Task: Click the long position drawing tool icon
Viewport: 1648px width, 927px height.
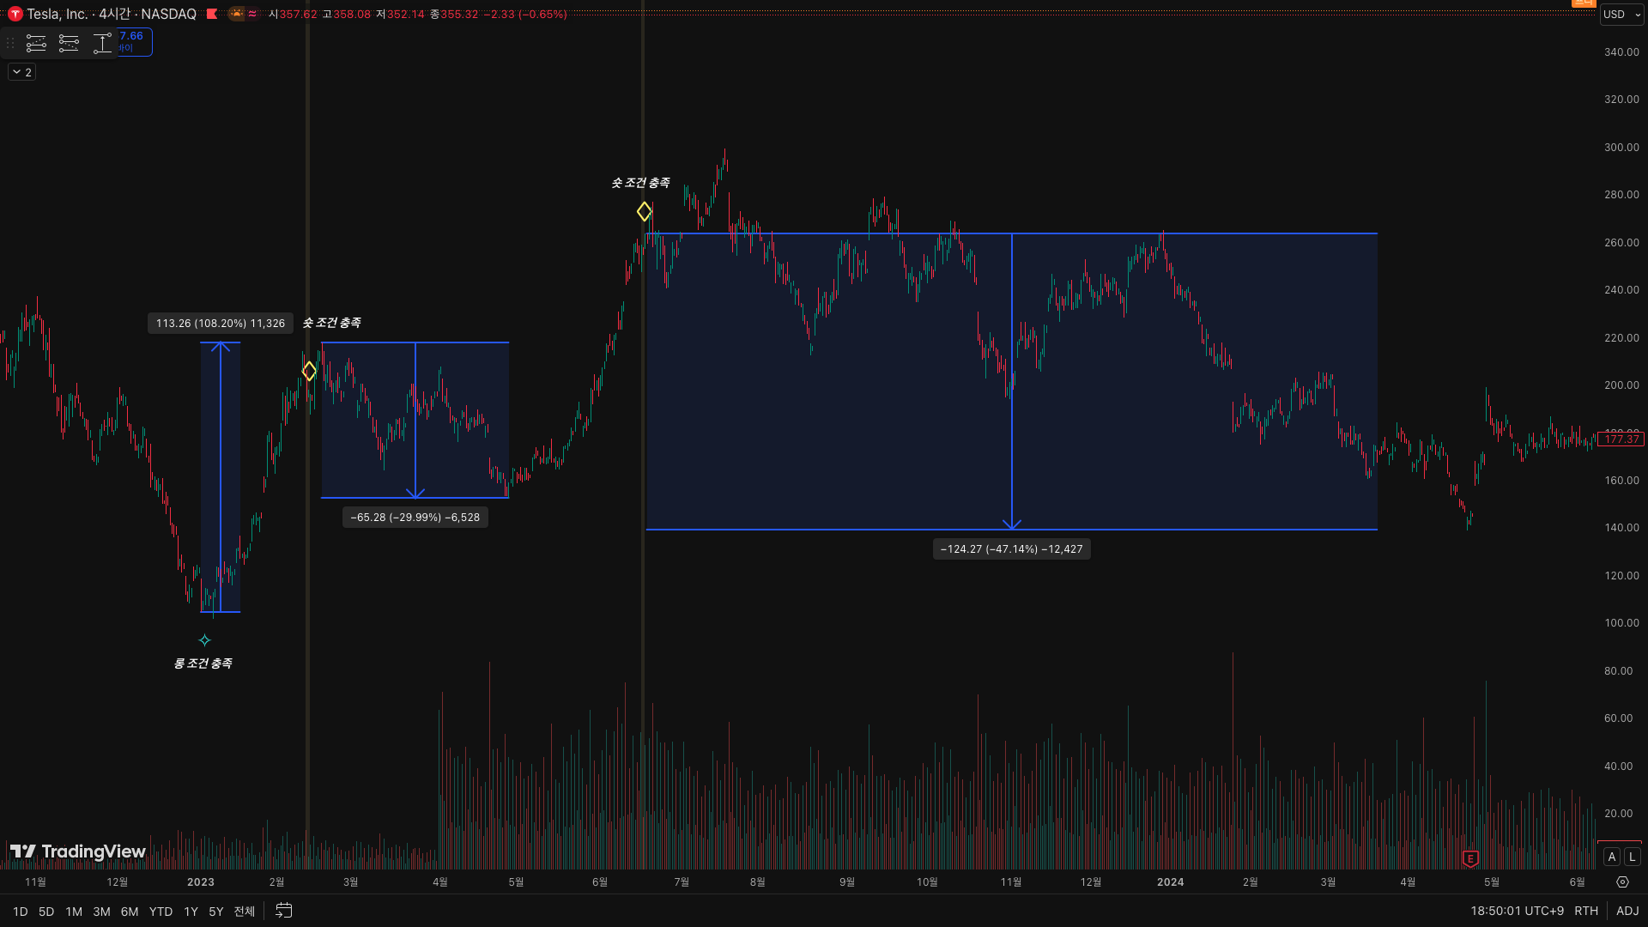Action: tap(36, 43)
